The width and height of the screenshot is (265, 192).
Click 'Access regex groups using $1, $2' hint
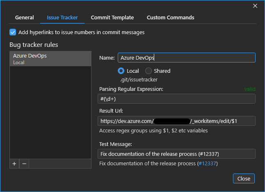click(x=153, y=131)
